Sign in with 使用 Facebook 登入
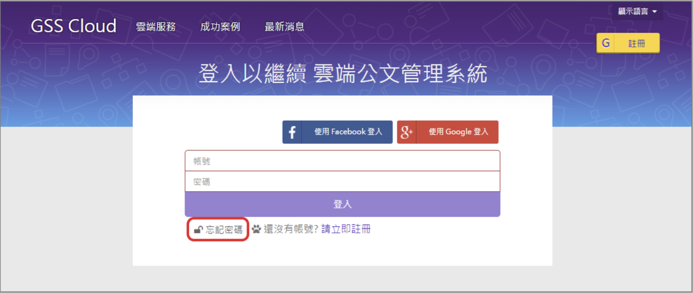The image size is (693, 293). click(348, 132)
